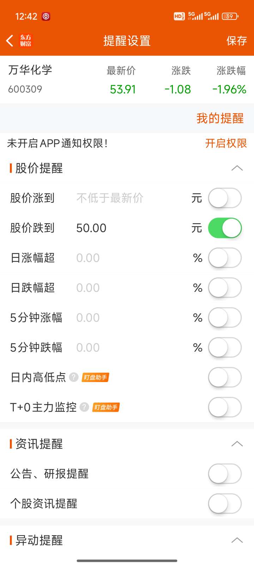Tap the back arrow icon
The width and height of the screenshot is (254, 566).
pyautogui.click(x=10, y=41)
